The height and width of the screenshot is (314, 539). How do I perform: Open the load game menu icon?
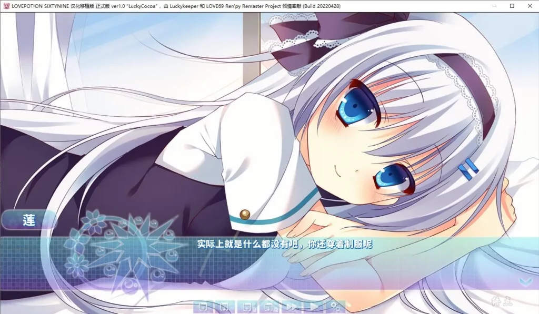click(225, 307)
